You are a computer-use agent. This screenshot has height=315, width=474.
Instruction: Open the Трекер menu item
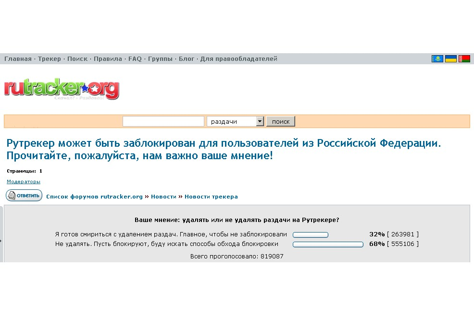pos(49,59)
